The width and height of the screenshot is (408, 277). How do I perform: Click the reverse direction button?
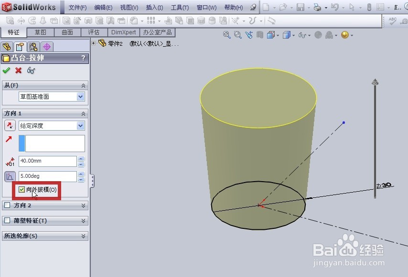pos(10,126)
